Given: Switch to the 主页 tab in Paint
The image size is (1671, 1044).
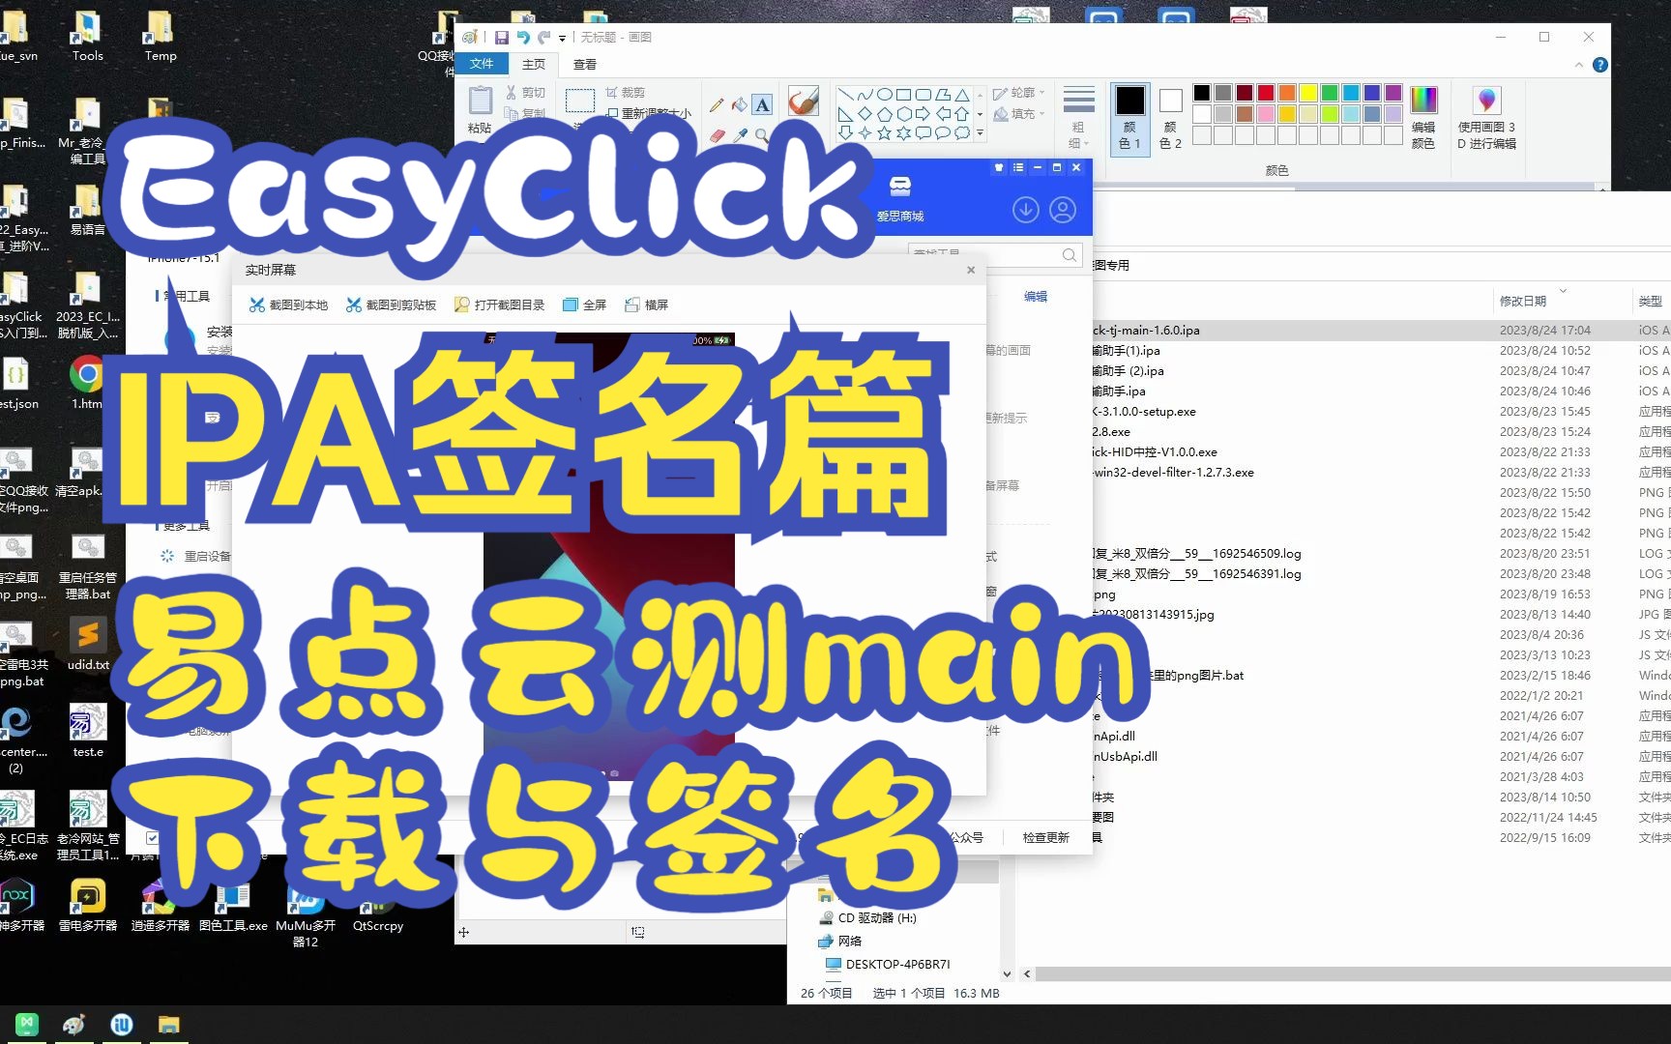Looking at the screenshot, I should coord(534,64).
